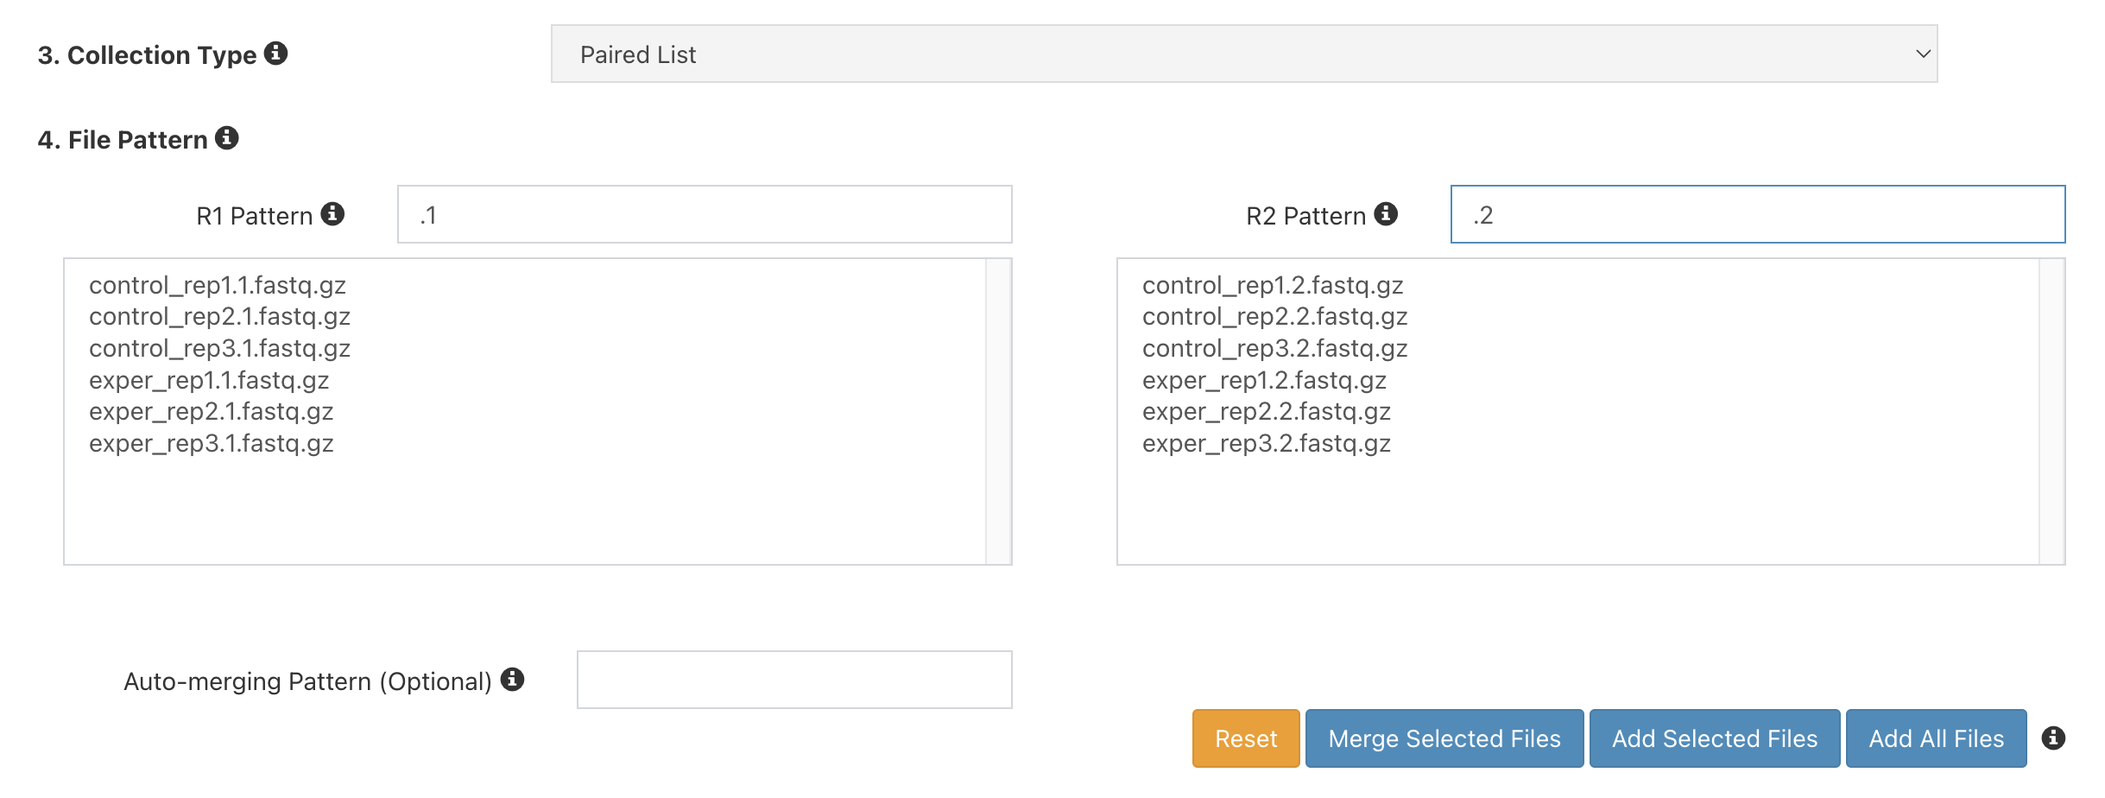Screen dimensions: 2105x798
Task: Show R1 Pattern info tooltip icon
Action: (332, 214)
